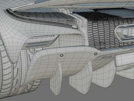Screen dimensions: 134x101
Task: Click the hexagonal exhaust tip outline
Action: click(x=124, y=33)
